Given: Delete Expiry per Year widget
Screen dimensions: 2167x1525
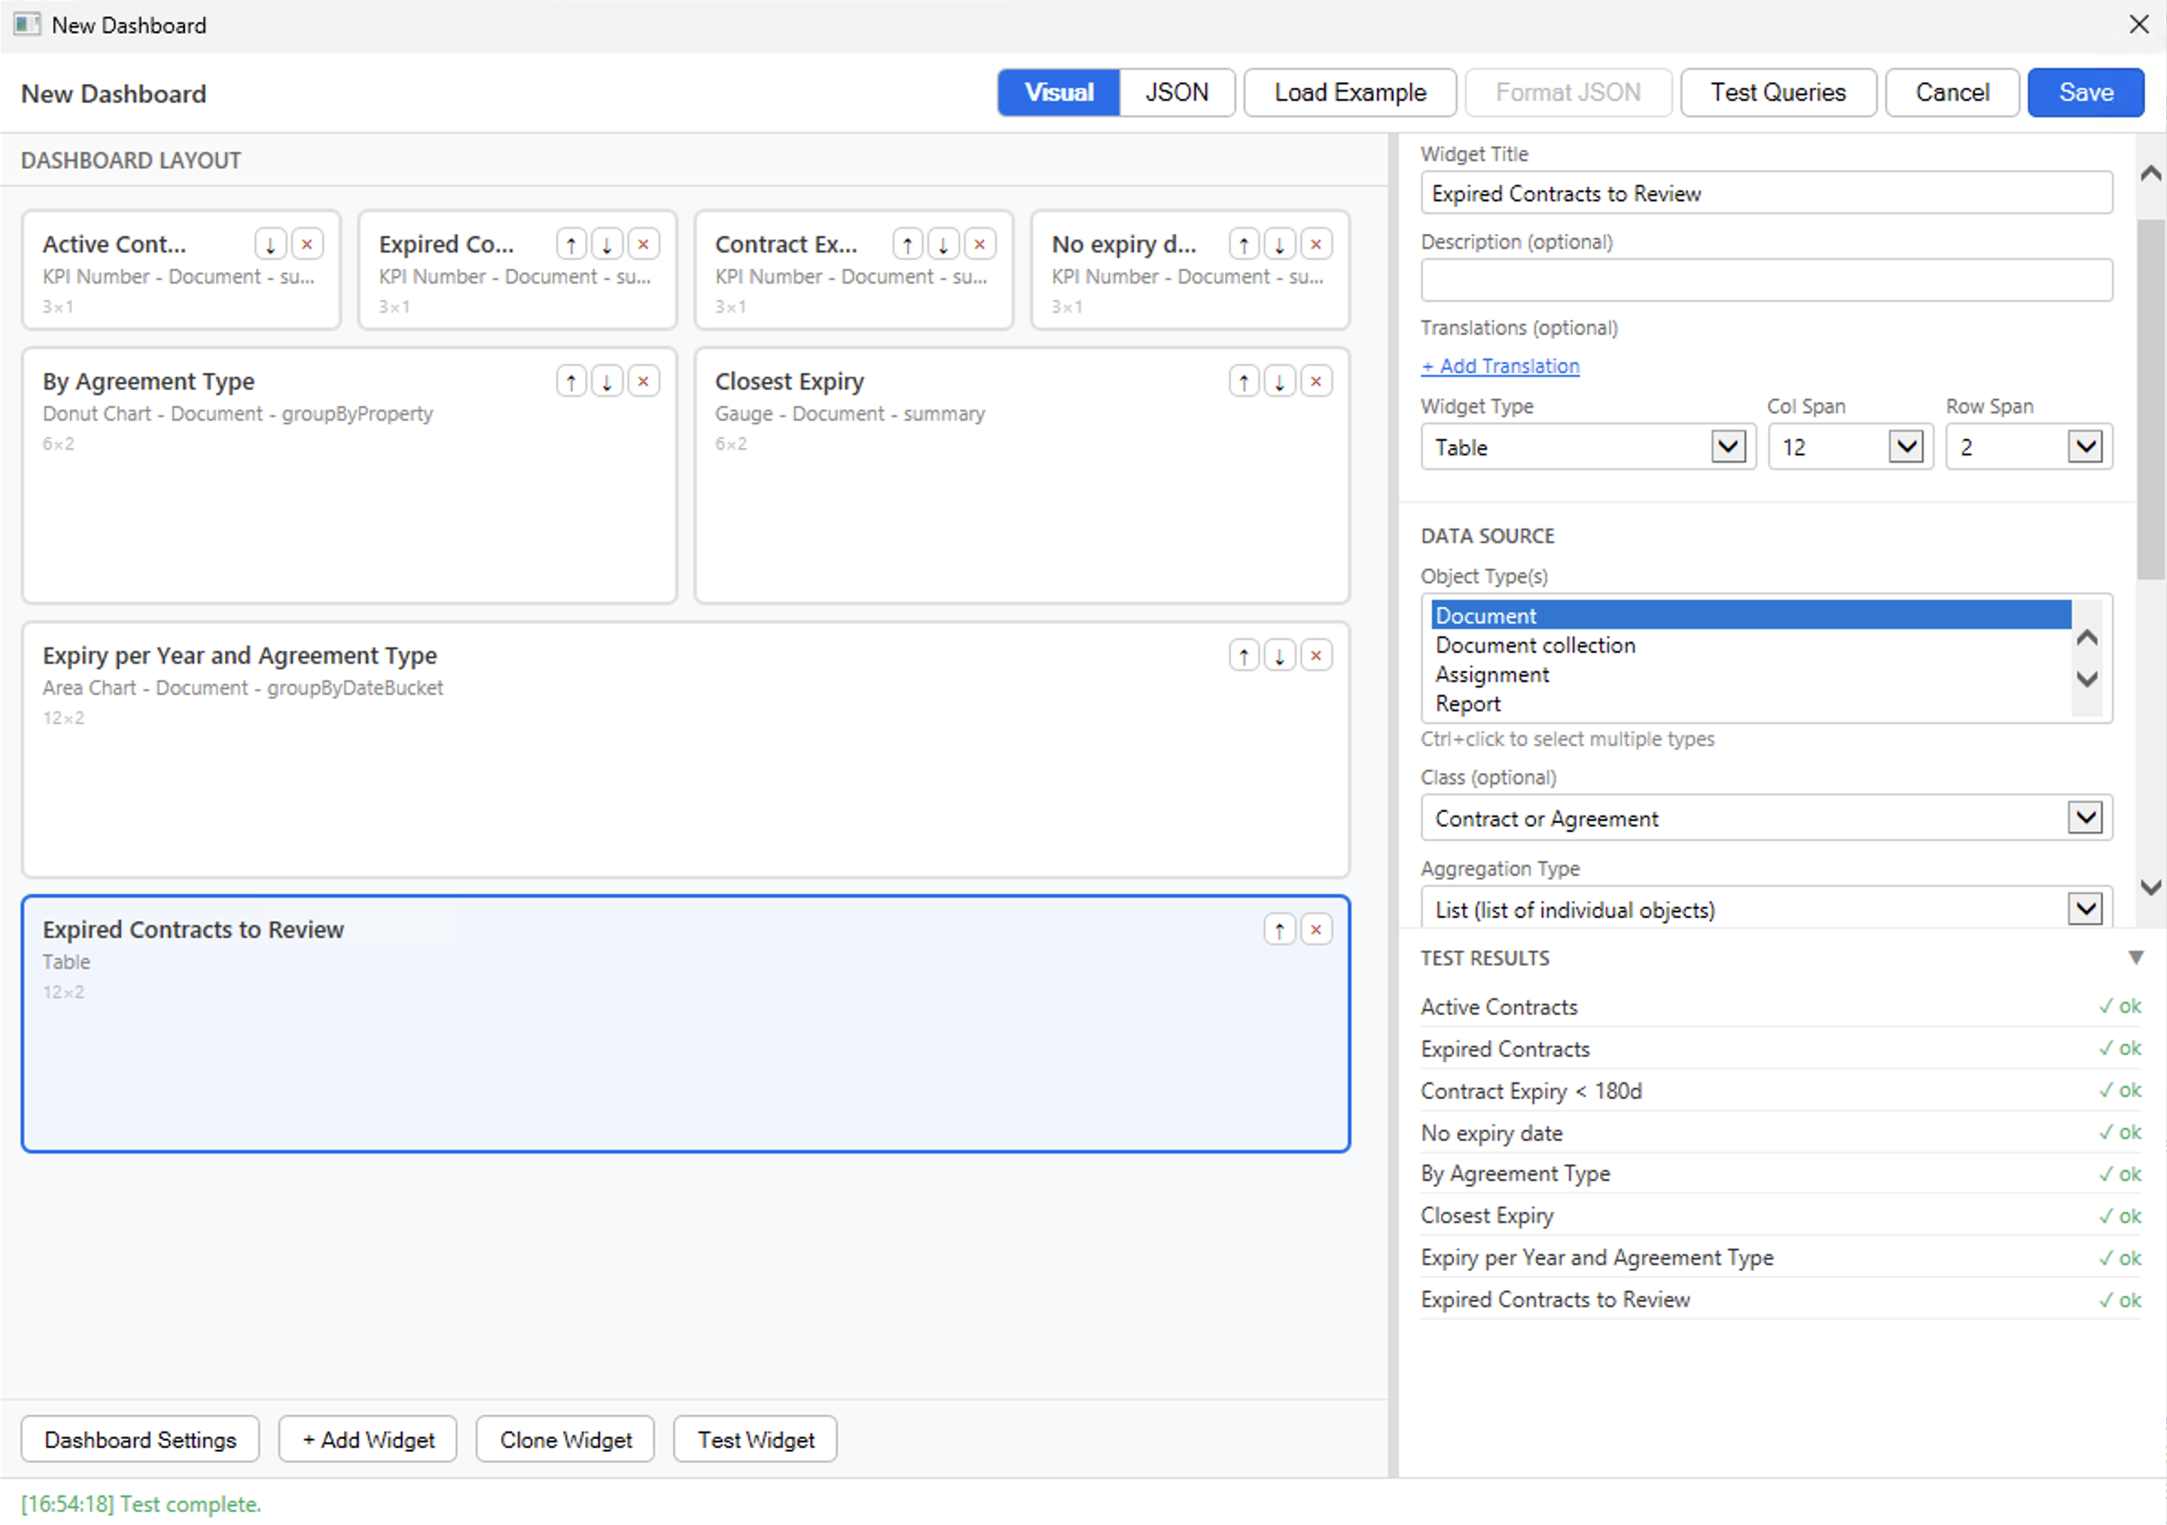Looking at the screenshot, I should pos(1317,656).
